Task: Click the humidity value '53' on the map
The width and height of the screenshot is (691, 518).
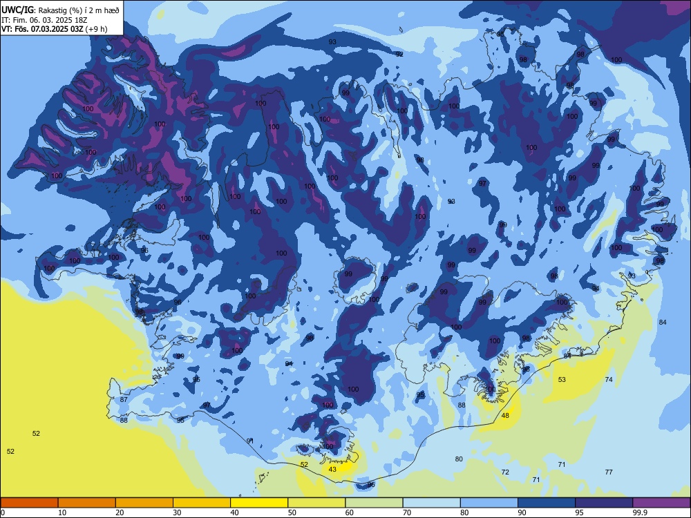Action: click(561, 379)
